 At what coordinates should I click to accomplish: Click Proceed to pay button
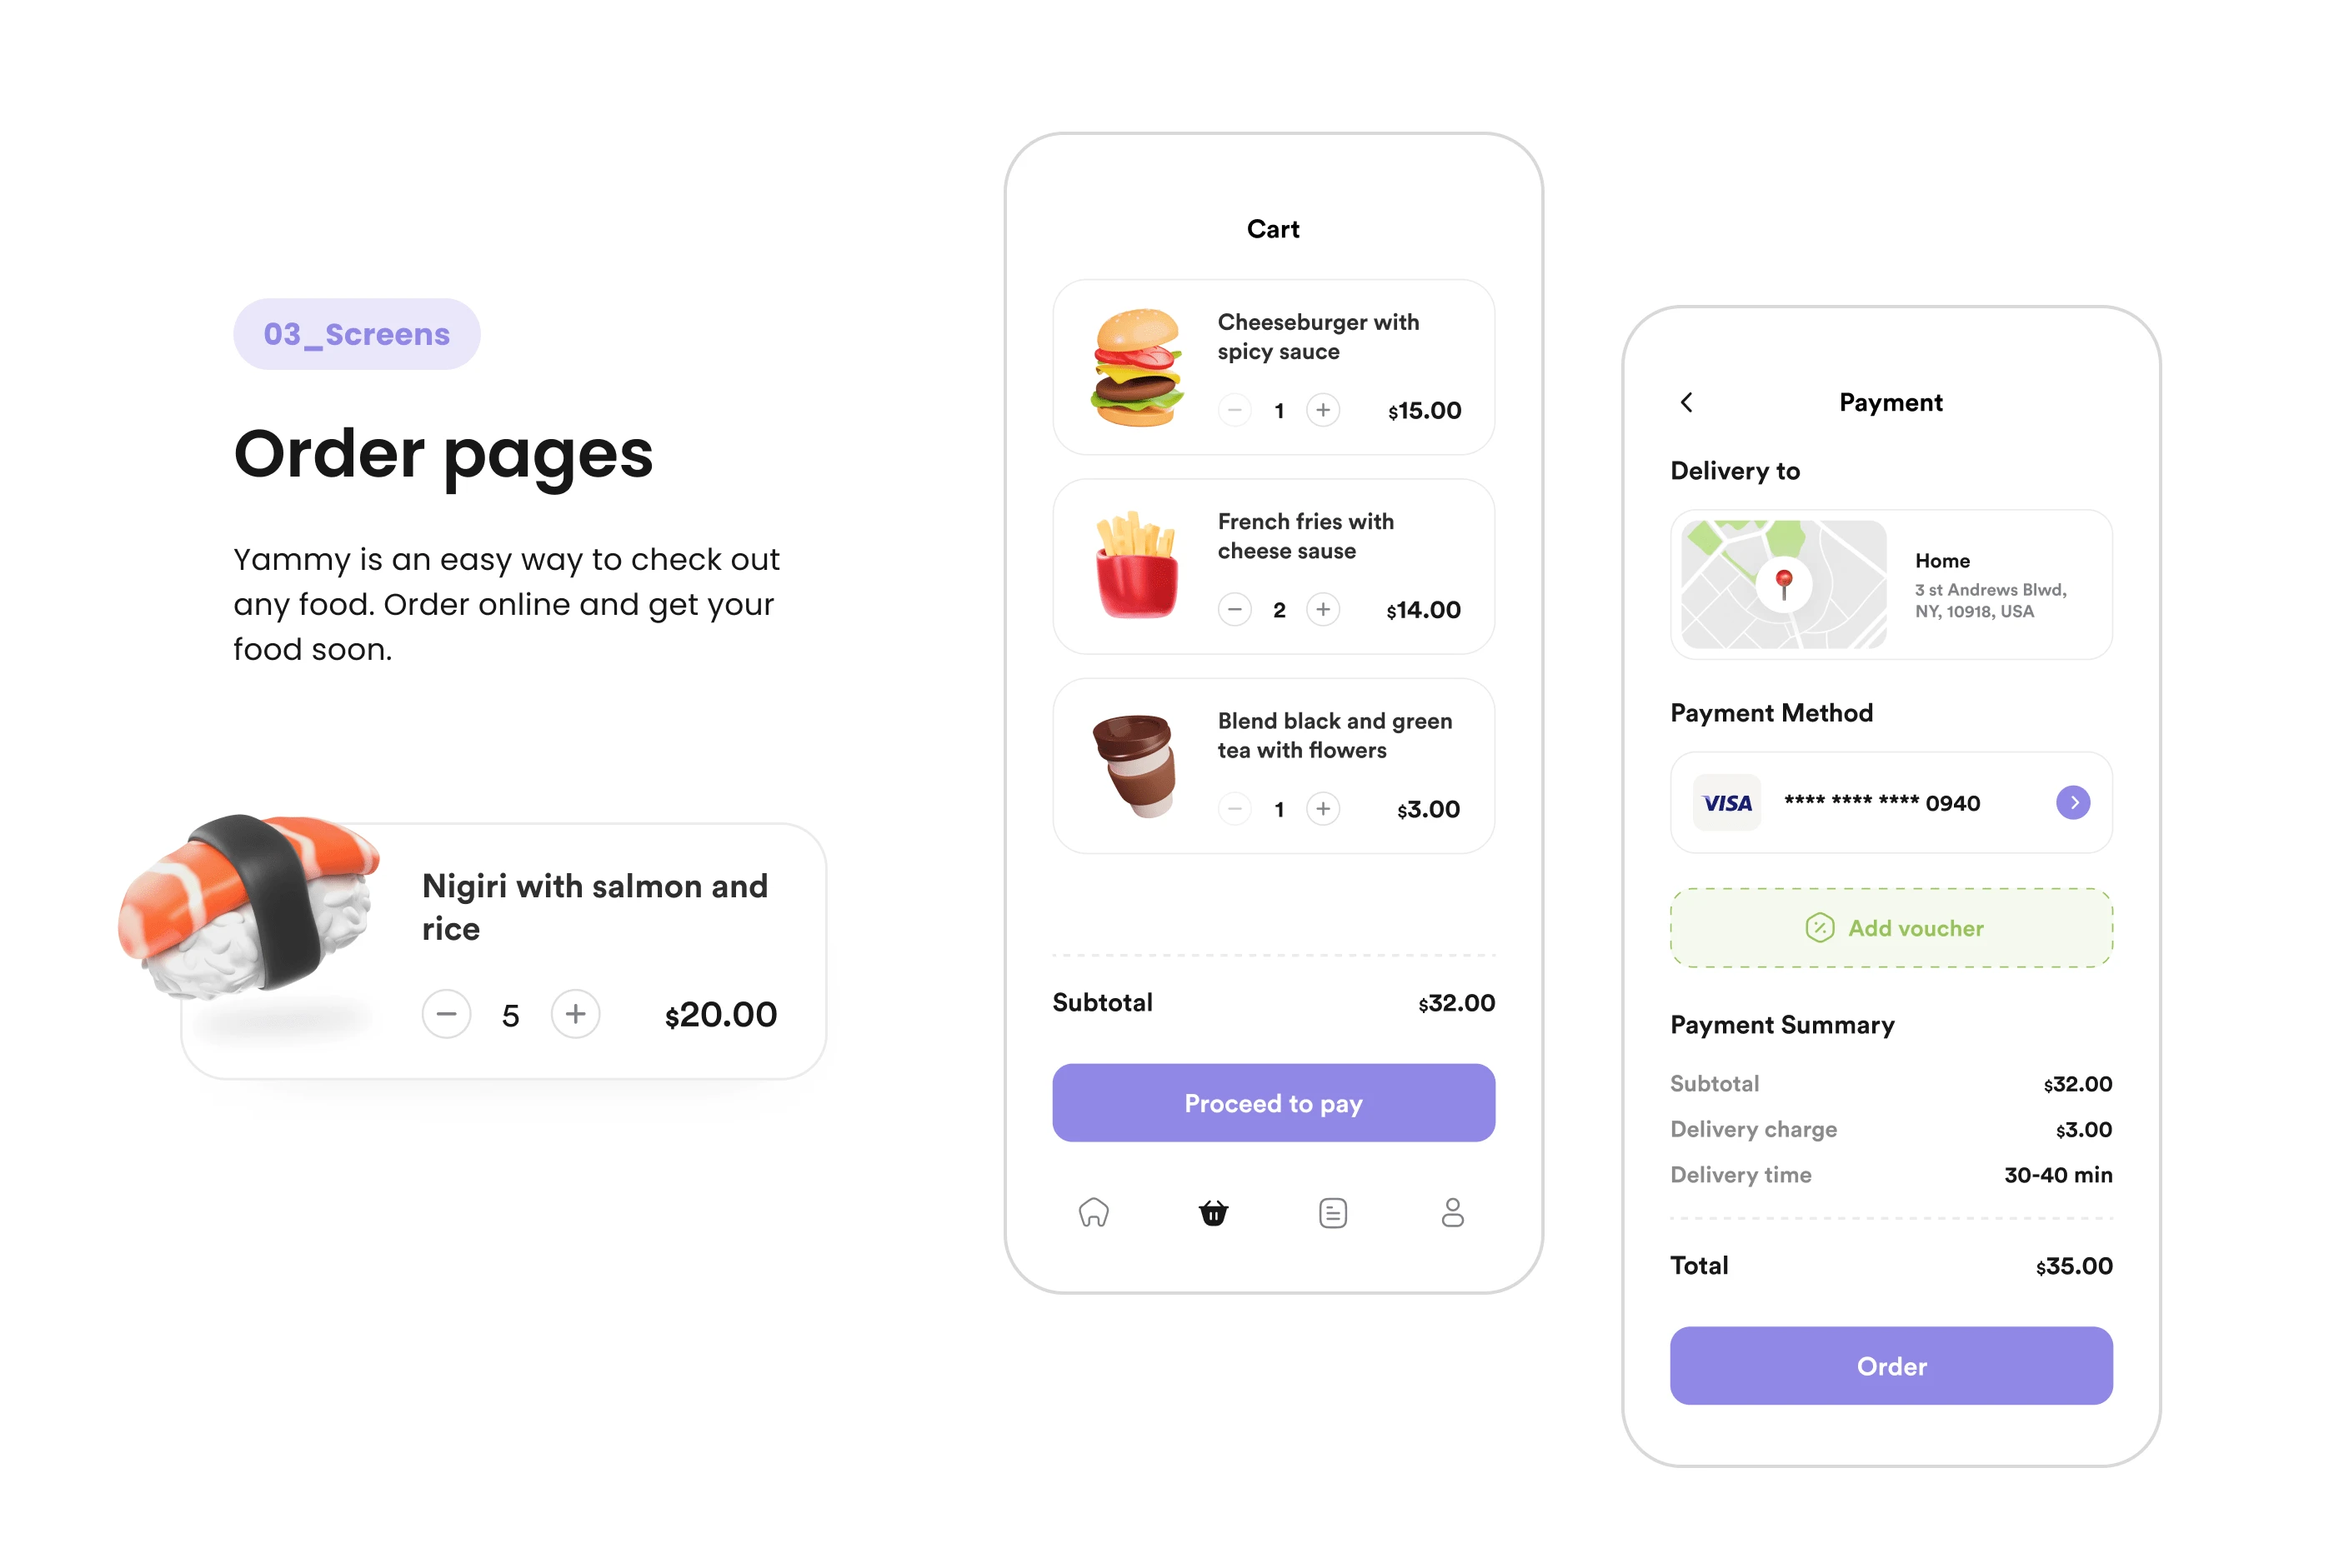(1275, 1102)
